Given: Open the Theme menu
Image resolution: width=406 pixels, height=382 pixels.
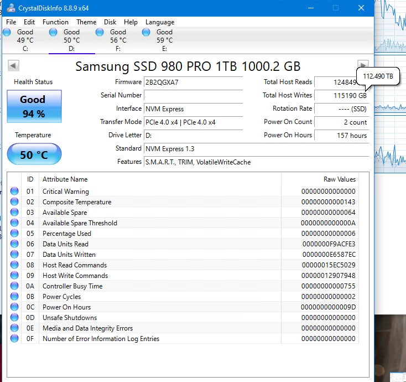Looking at the screenshot, I should point(86,22).
